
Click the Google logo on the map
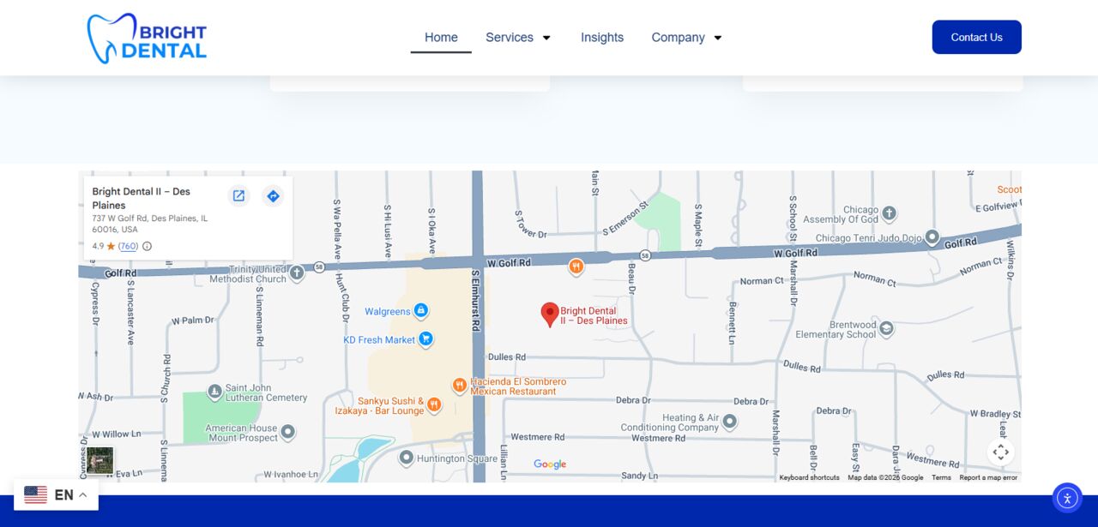tap(550, 464)
